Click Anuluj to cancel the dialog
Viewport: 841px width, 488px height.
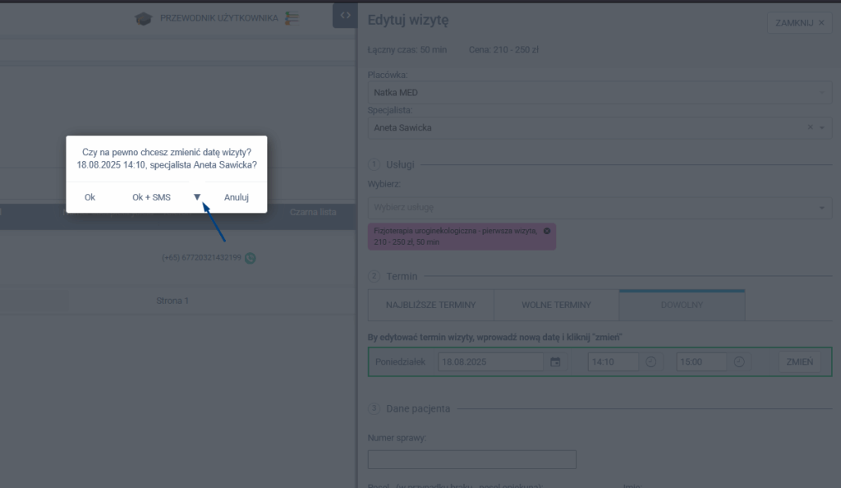[237, 197]
